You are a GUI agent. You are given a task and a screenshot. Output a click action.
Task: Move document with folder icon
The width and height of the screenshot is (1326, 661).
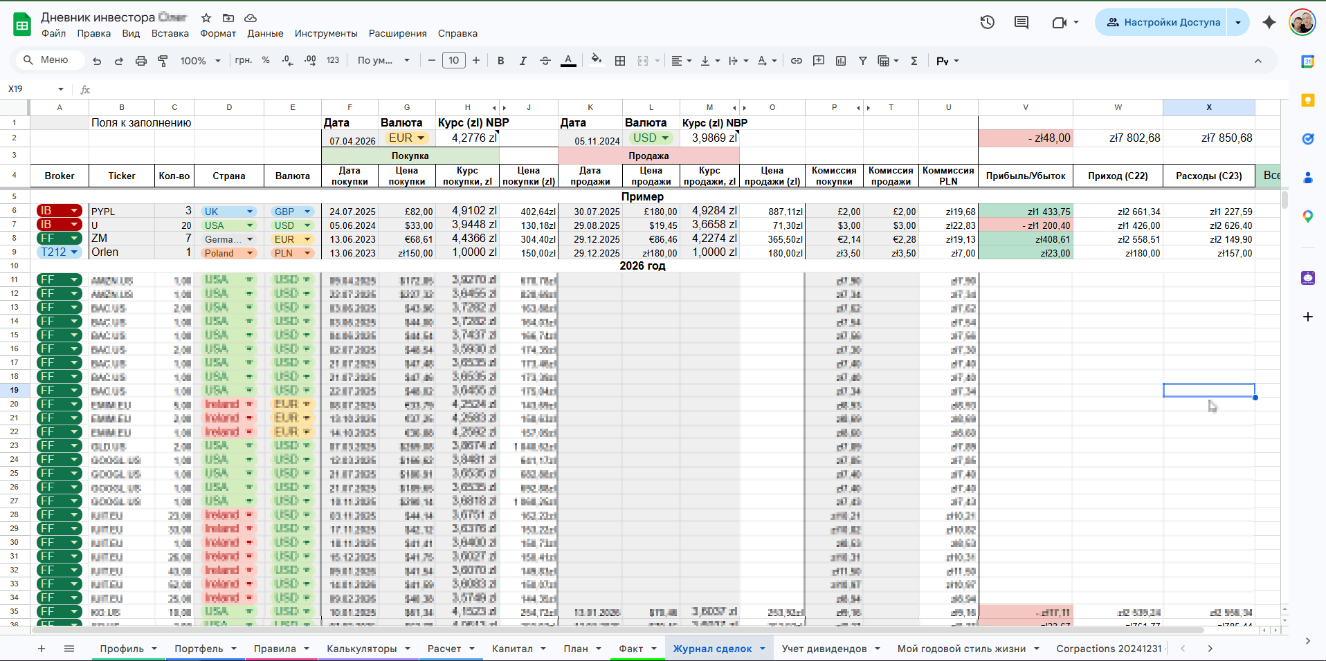point(228,18)
